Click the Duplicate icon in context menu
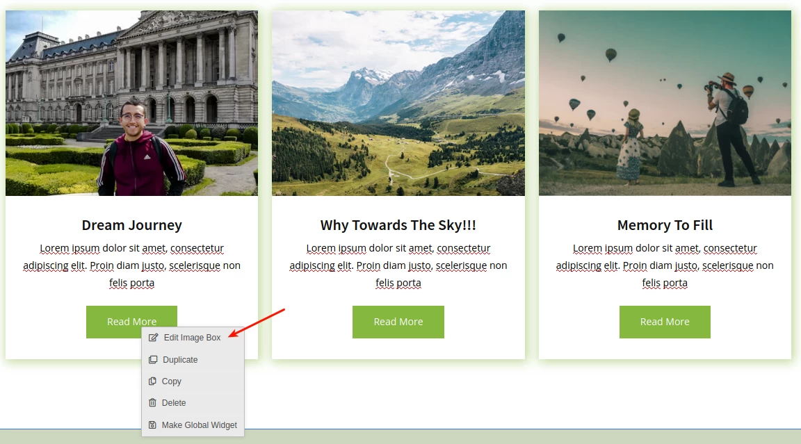 point(153,359)
